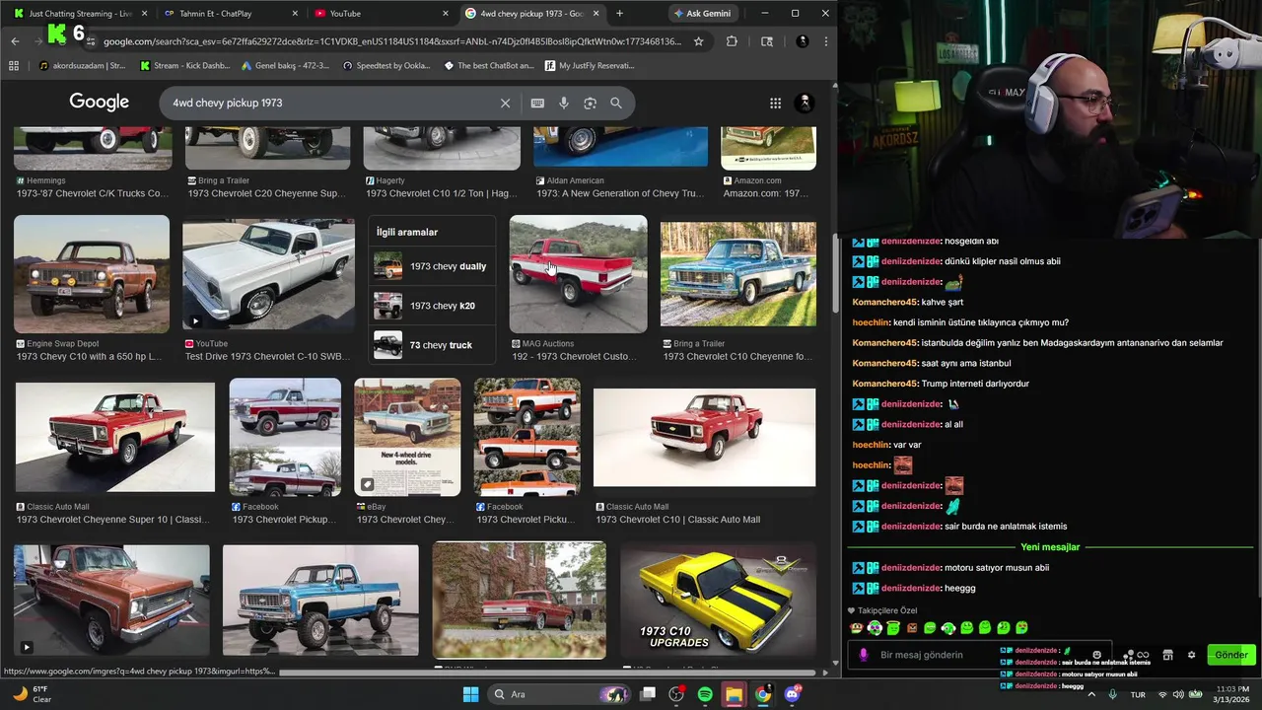Change the TUR keyboard language indicator
This screenshot has width=1262, height=710.
(1138, 694)
